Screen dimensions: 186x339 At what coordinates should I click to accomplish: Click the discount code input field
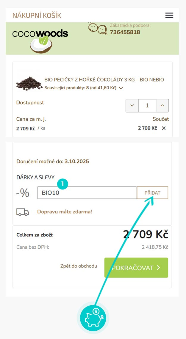pos(87,193)
